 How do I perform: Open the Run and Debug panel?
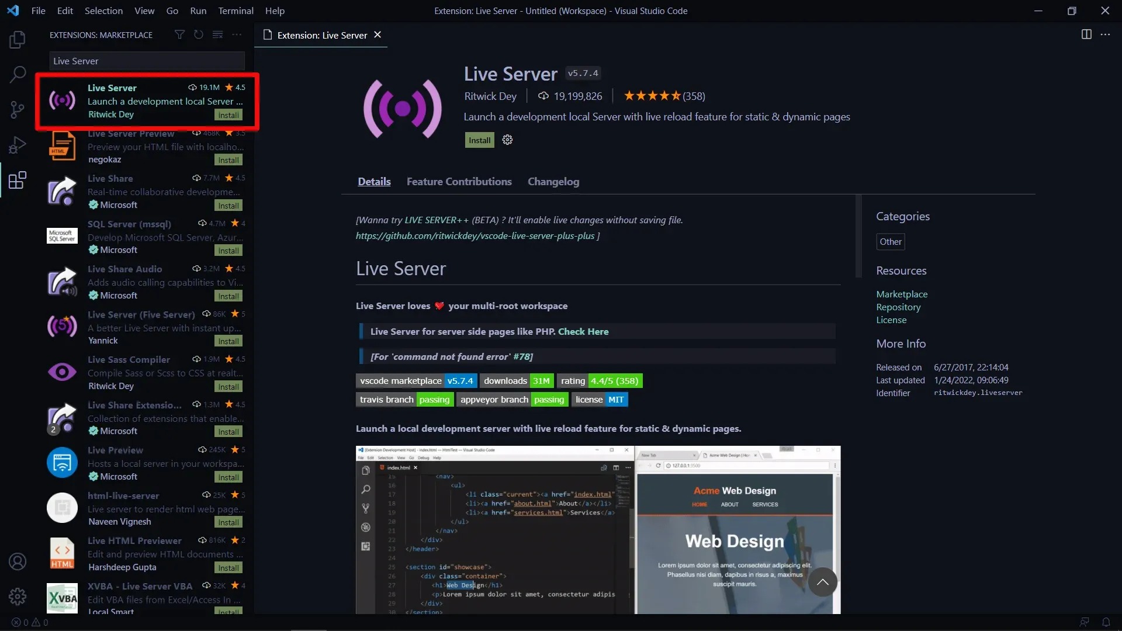17,144
